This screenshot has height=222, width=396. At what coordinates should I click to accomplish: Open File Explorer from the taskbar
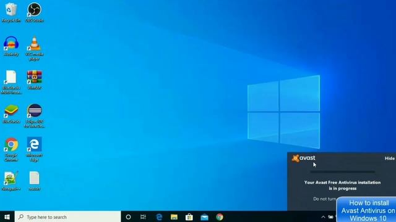pos(174,216)
